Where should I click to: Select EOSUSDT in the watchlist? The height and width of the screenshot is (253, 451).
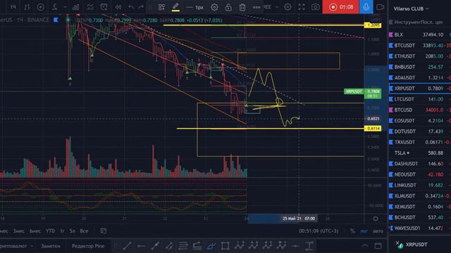420,121
